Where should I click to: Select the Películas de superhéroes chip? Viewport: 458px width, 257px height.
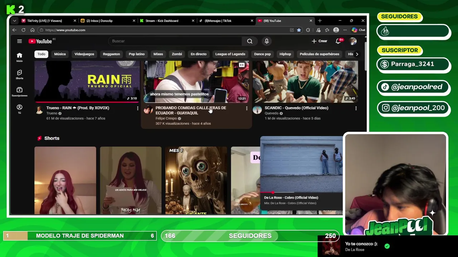[x=320, y=54]
